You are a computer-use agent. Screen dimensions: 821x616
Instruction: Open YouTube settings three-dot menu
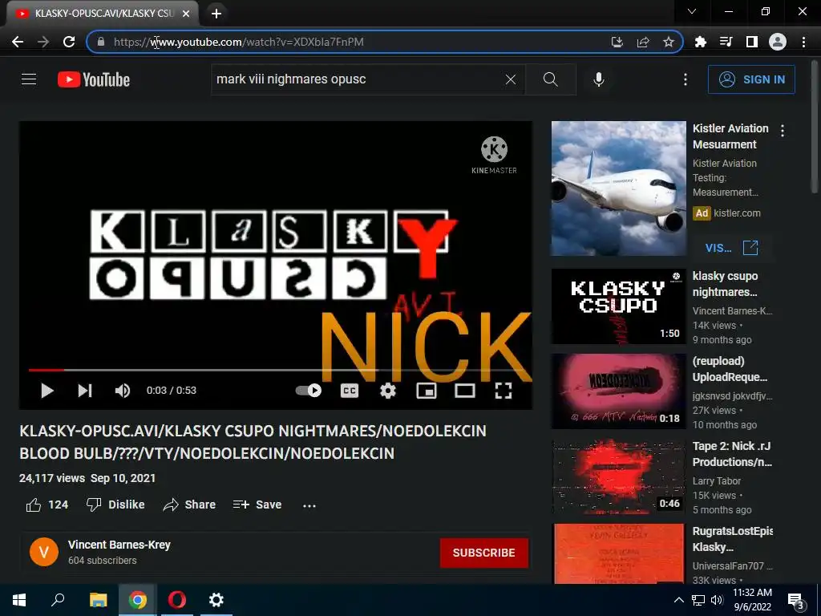click(x=686, y=79)
